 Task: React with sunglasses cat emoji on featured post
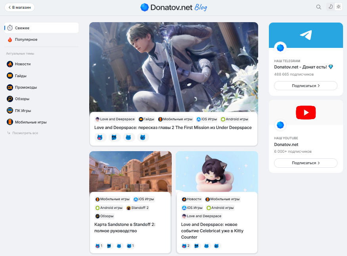[x=114, y=137]
